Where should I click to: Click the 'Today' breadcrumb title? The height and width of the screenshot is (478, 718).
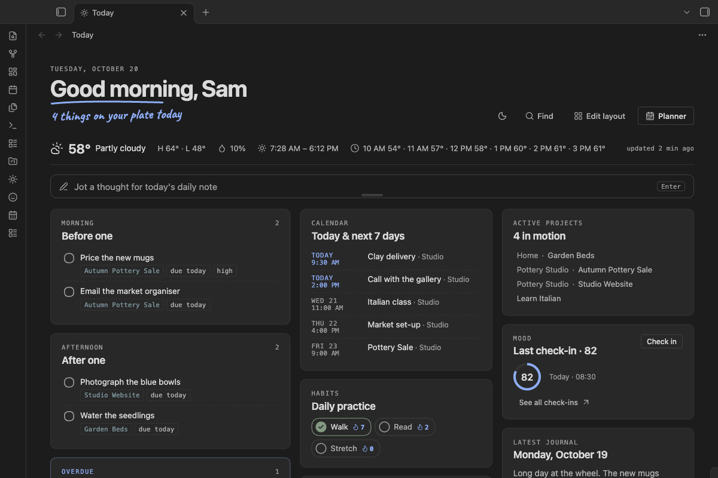pos(83,35)
